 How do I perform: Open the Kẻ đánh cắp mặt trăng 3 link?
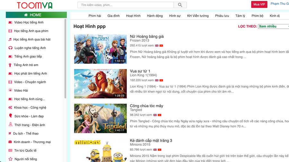[151, 140]
